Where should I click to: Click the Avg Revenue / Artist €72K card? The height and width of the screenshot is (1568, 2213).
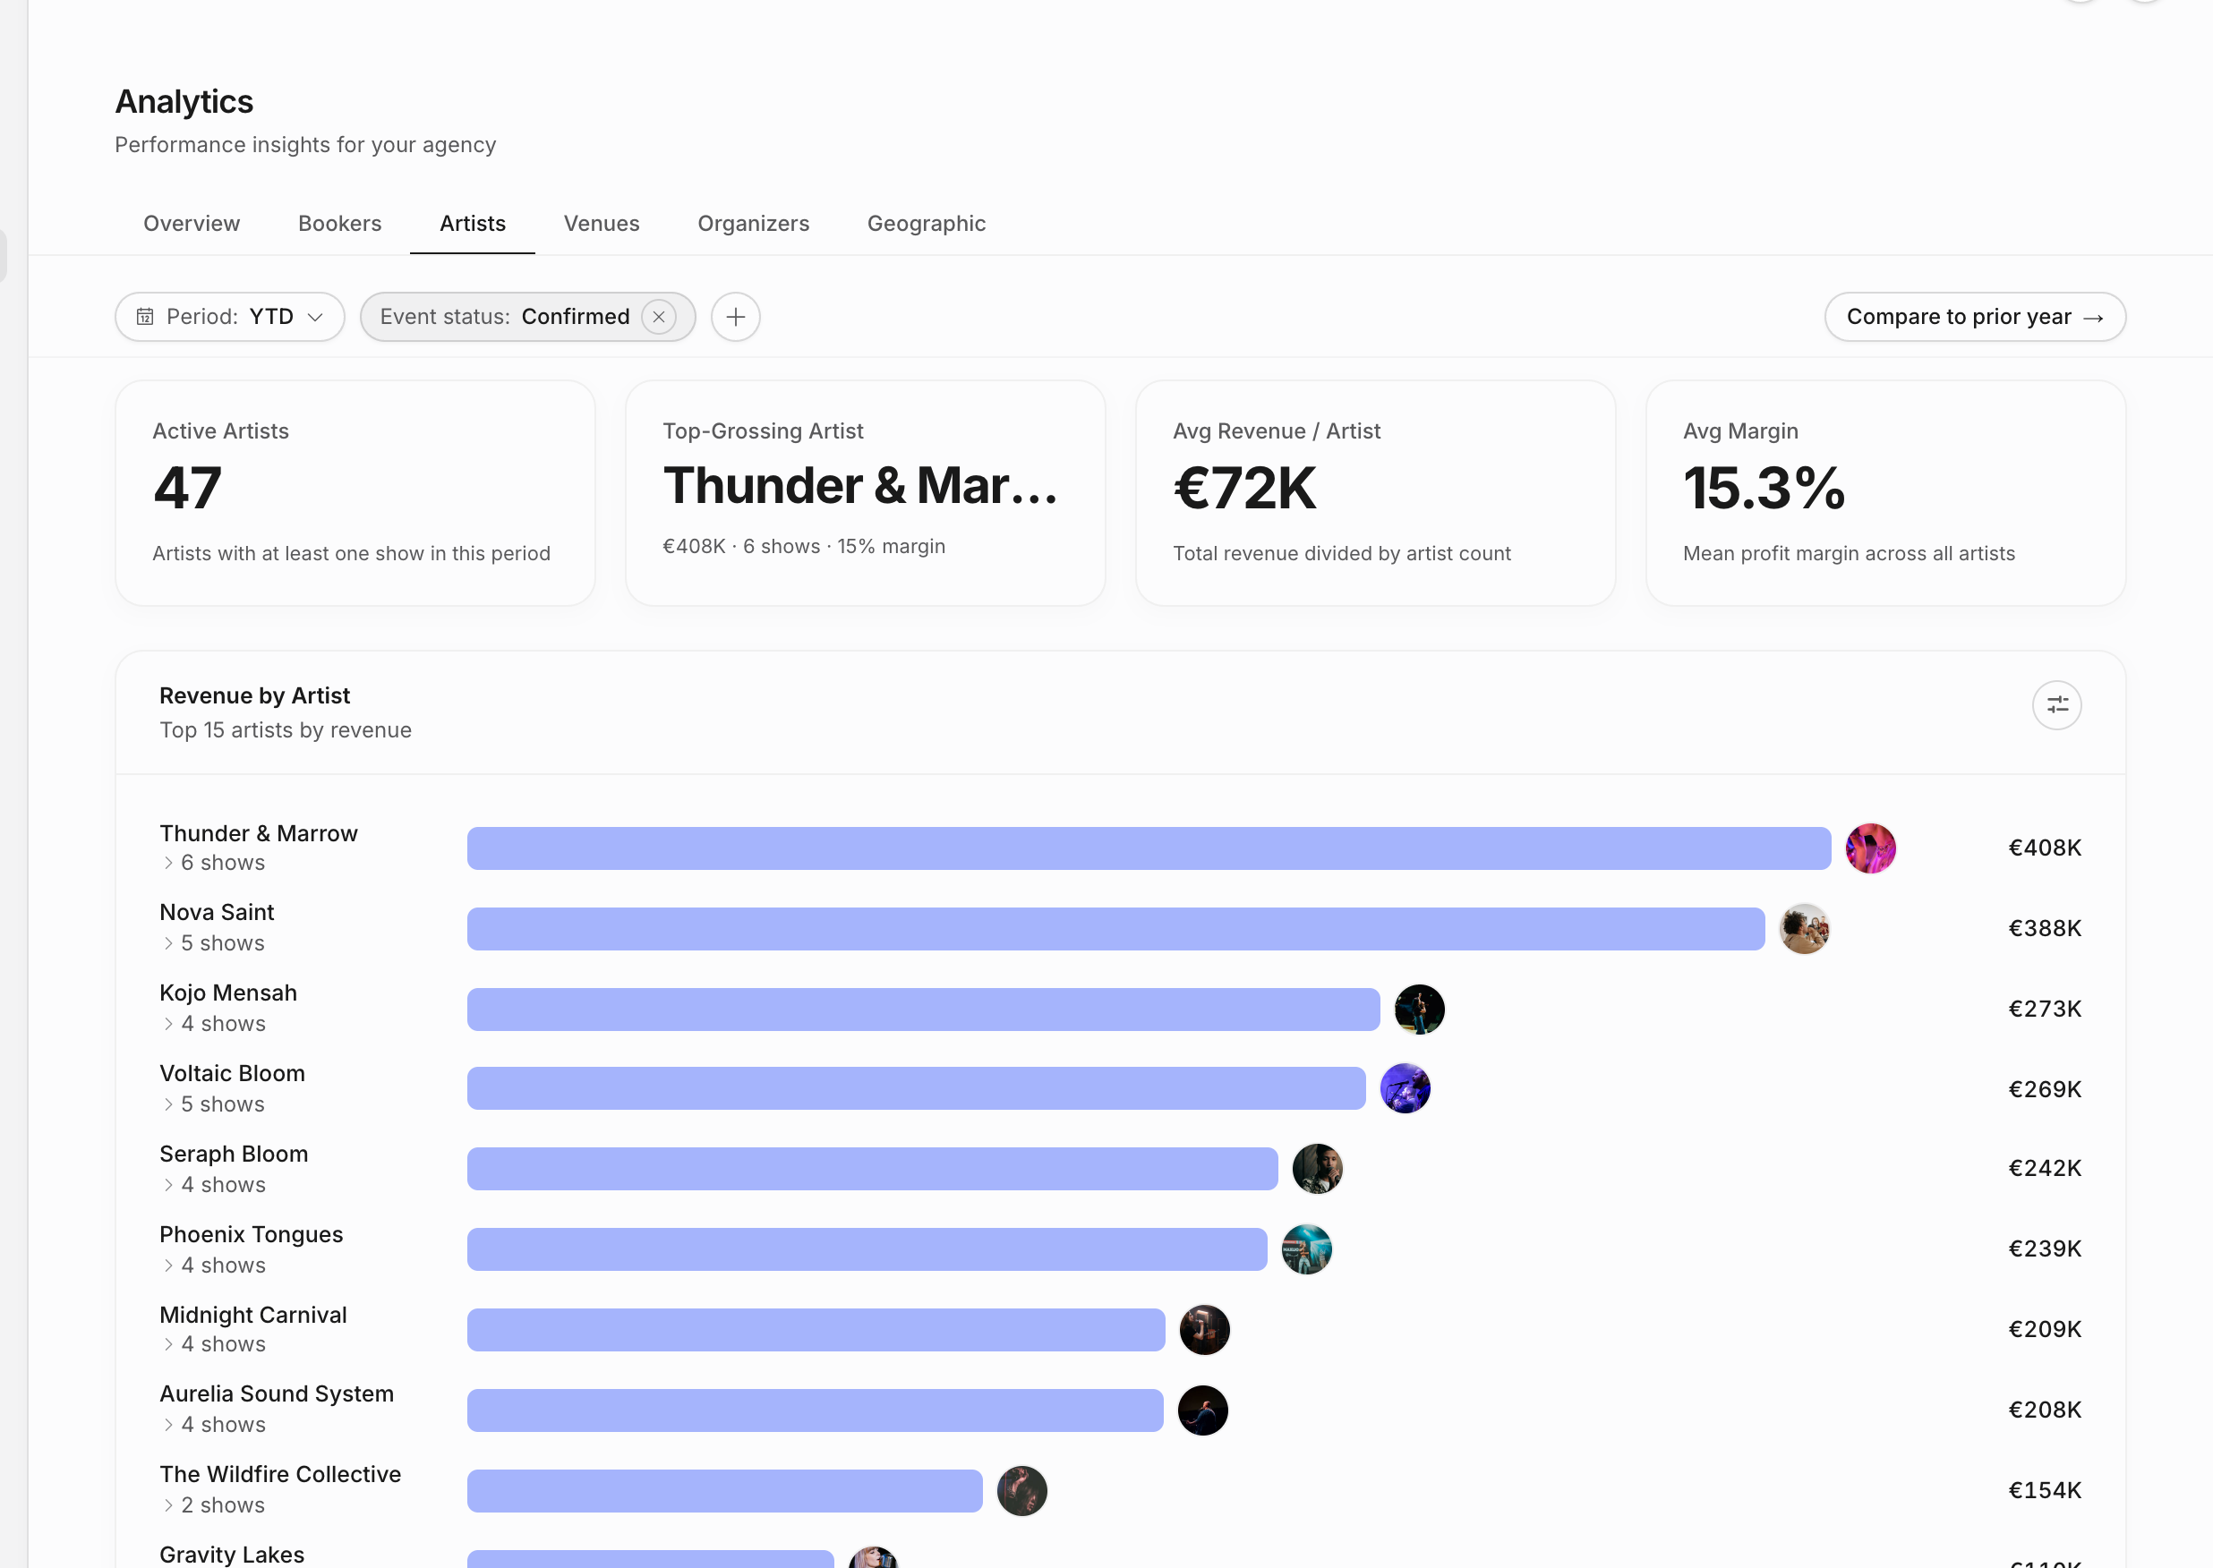pyautogui.click(x=1375, y=492)
